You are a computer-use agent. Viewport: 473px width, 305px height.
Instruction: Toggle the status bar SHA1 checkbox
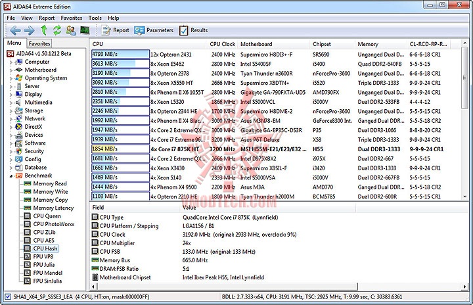[x=8, y=297]
